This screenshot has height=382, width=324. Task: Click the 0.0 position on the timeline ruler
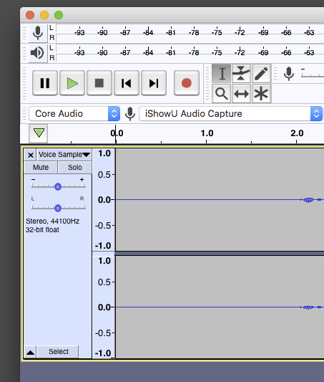click(117, 133)
